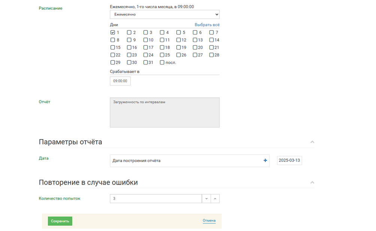Increase Количество попыток with the up arrow
376x231 pixels.
point(215,199)
